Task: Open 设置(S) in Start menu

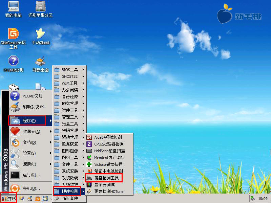Action: point(30,153)
